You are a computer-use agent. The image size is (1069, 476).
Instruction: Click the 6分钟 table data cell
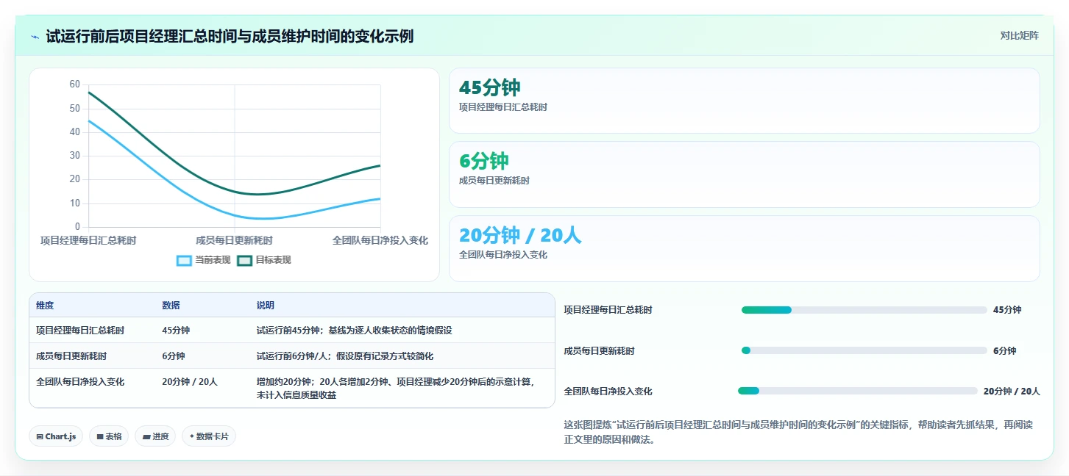click(x=174, y=356)
